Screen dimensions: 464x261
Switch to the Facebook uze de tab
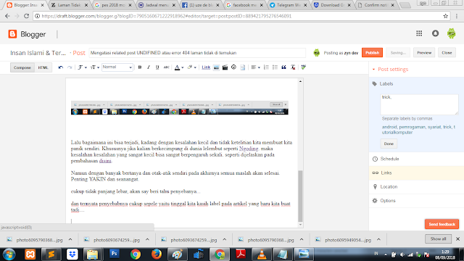(201, 5)
